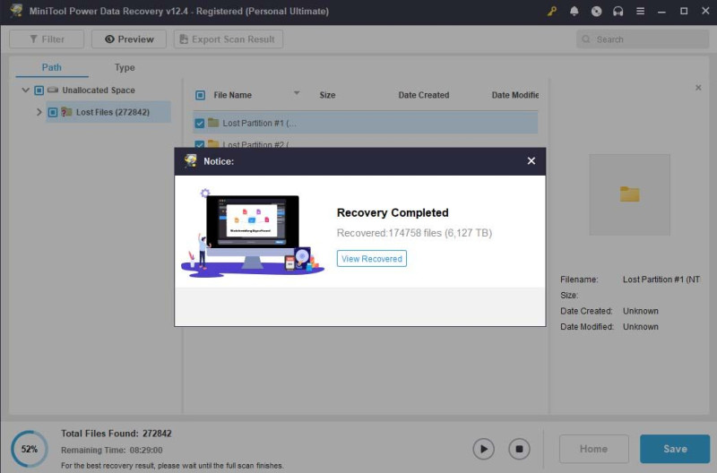The width and height of the screenshot is (717, 473).
Task: Toggle the select-all checkbox beside File Name
Action: pyautogui.click(x=200, y=95)
